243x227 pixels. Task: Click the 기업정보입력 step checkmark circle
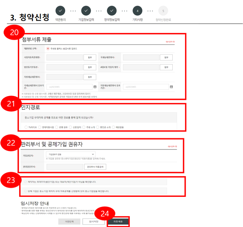[86, 11]
